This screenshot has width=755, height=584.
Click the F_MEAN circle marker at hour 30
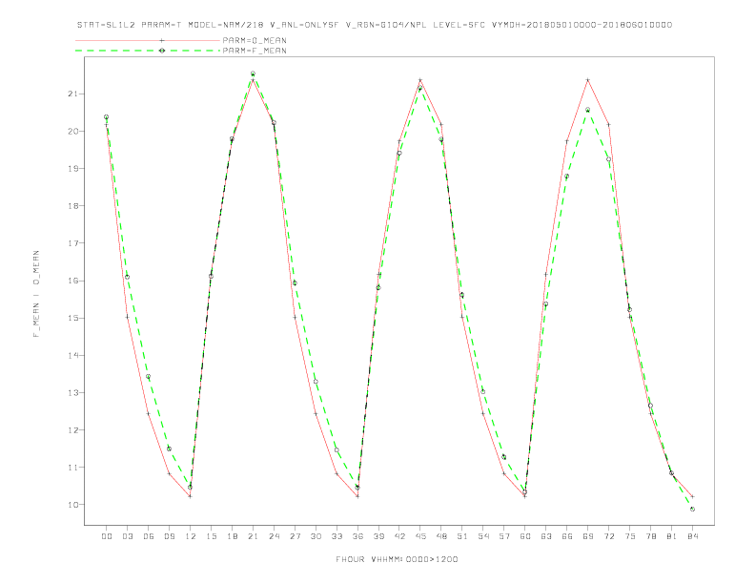(x=316, y=382)
